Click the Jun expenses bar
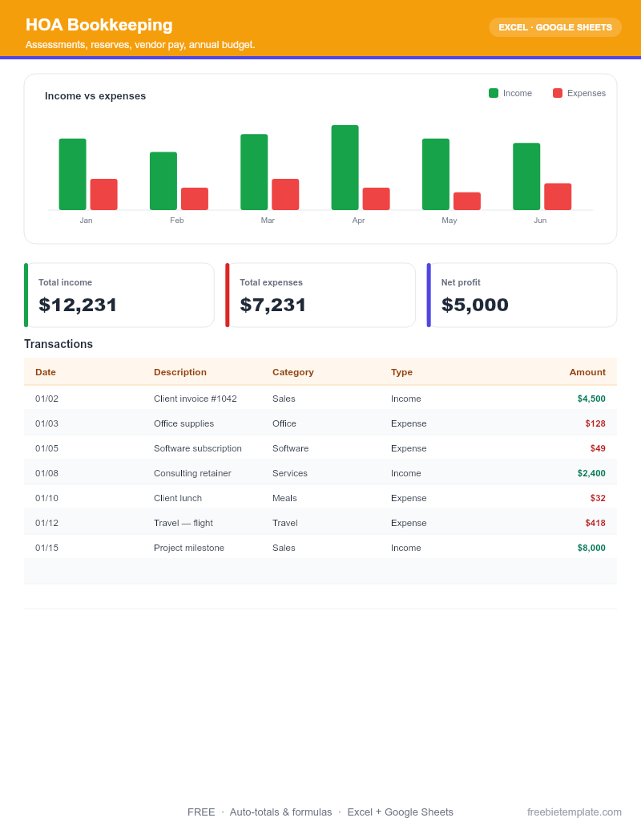This screenshot has width=641, height=830. coord(558,196)
